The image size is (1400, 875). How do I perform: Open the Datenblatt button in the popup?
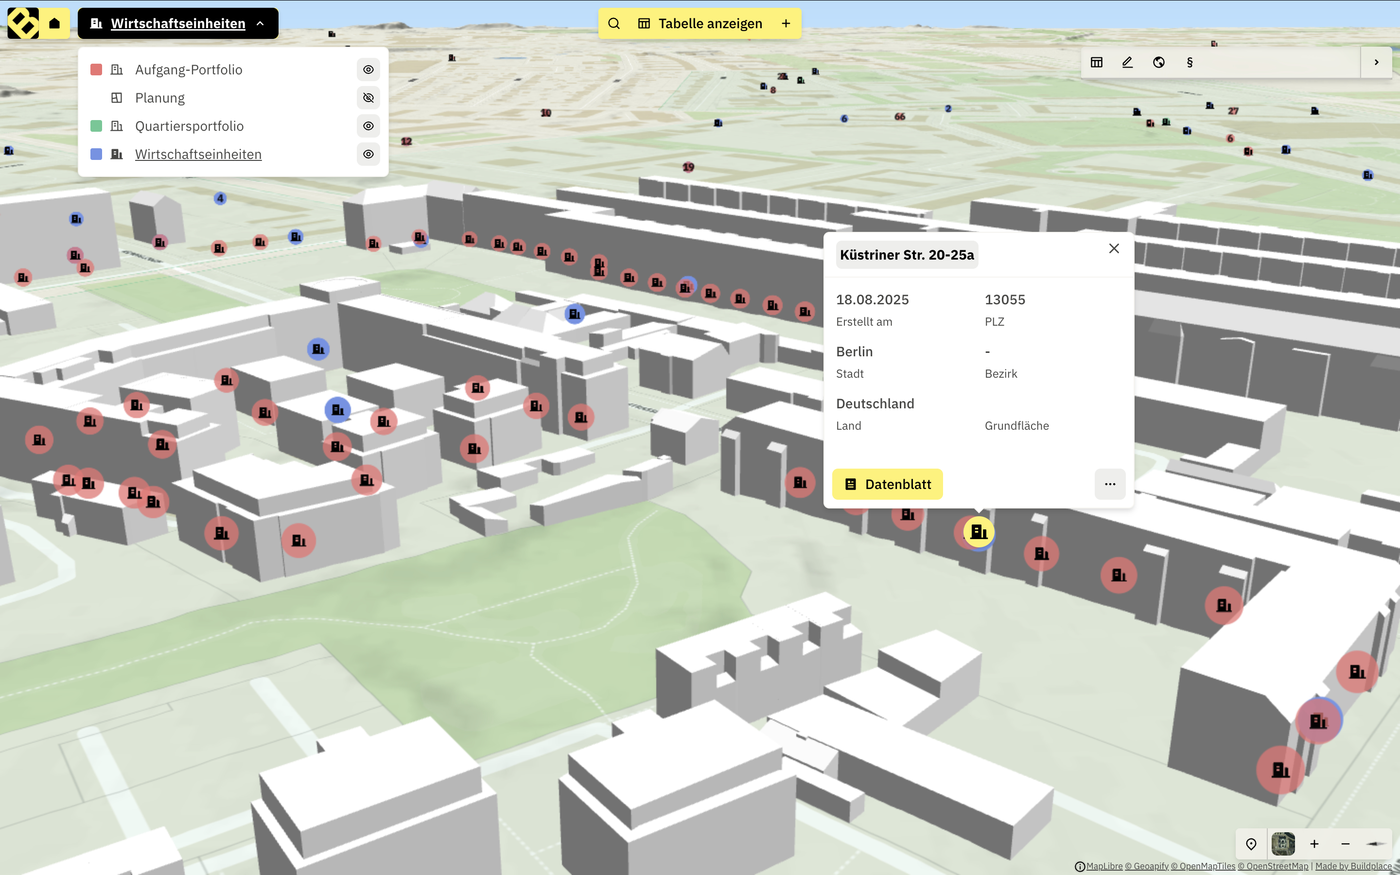click(x=887, y=484)
